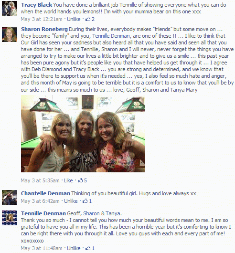Image resolution: width=235 pixels, height=253 pixels.
Task: Open Tennille Denman's profile picture
Action: point(10,218)
